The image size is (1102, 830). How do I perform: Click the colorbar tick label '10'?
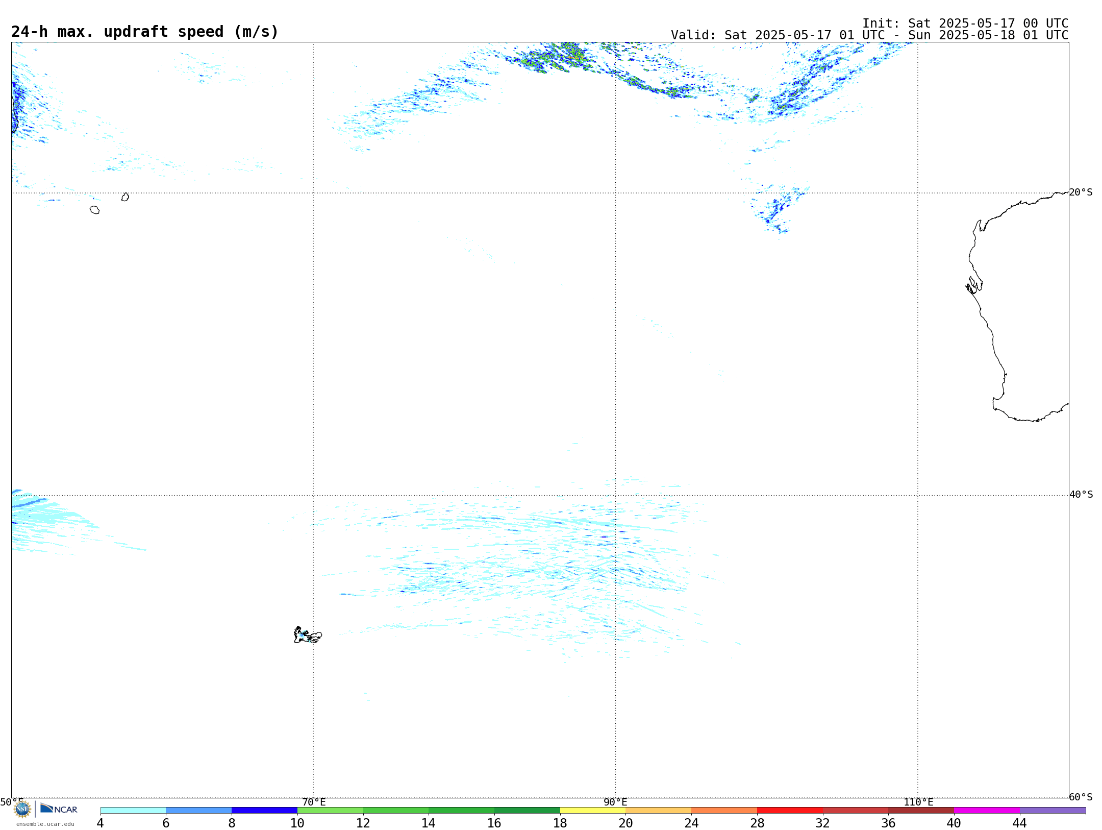click(297, 823)
